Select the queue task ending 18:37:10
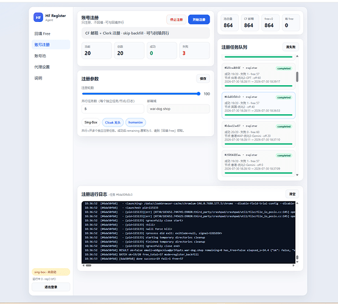The height and width of the screenshot is (304, 338). click(258, 134)
